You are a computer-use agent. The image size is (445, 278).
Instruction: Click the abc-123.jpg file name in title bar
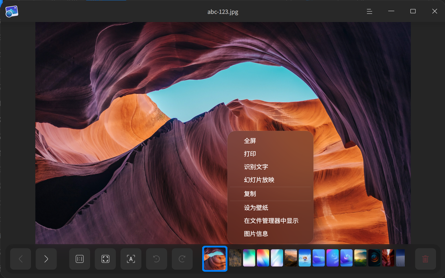[223, 12]
